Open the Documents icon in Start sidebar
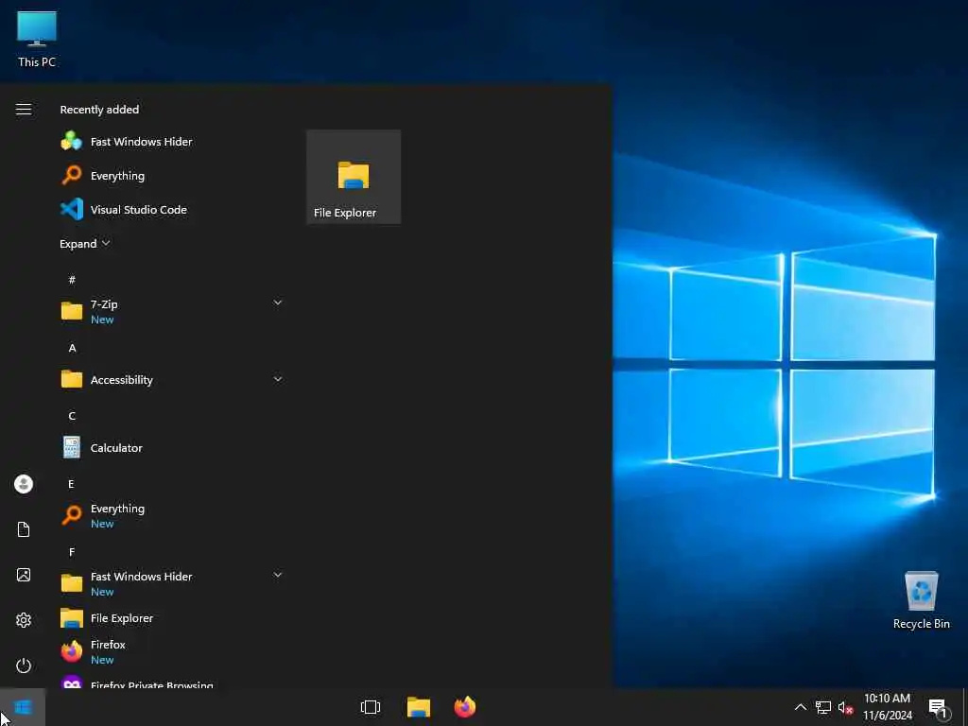Screen dimensions: 968x726 tap(24, 529)
